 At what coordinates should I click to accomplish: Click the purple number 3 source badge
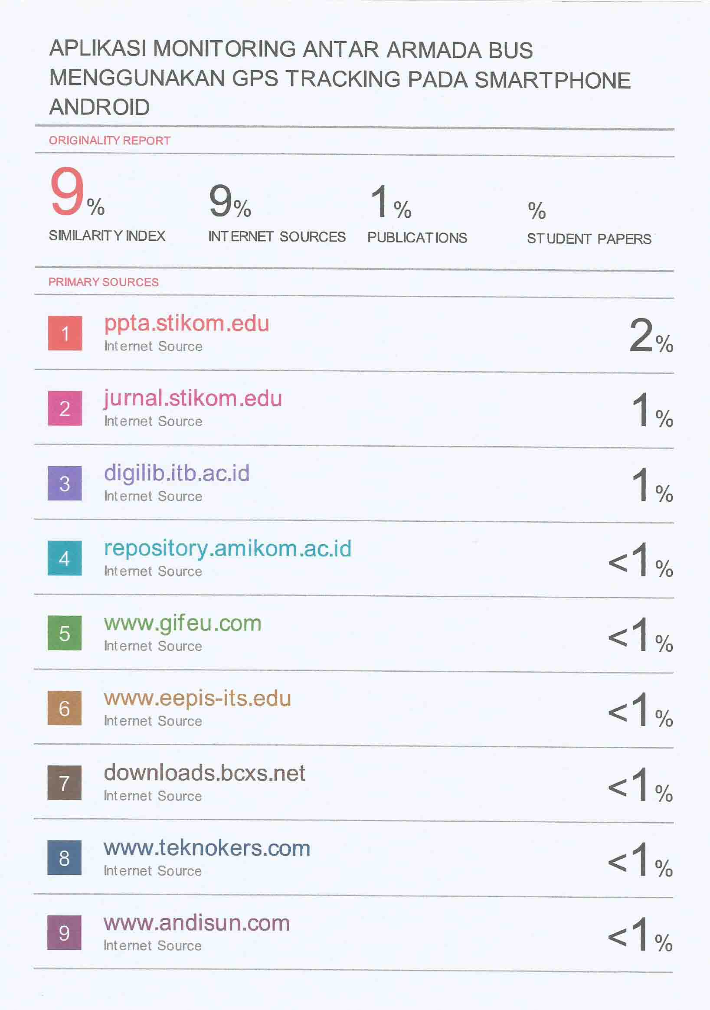[65, 483]
